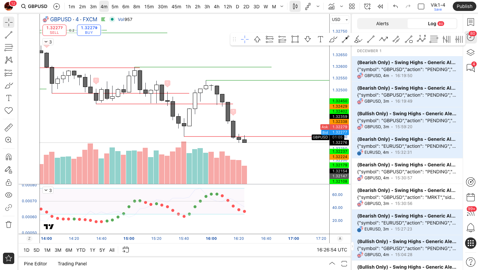Viewport: 478px width, 270px height.
Task: Switch to the 5m timeframe
Action: click(x=115, y=6)
